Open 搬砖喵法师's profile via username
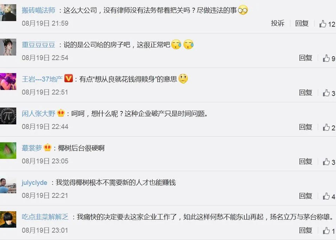The height and width of the screenshot is (240, 336). [x=38, y=10]
